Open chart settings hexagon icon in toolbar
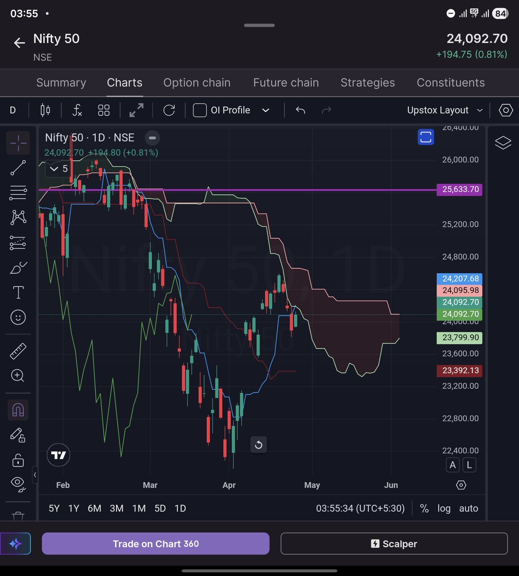The height and width of the screenshot is (576, 519). click(x=506, y=110)
